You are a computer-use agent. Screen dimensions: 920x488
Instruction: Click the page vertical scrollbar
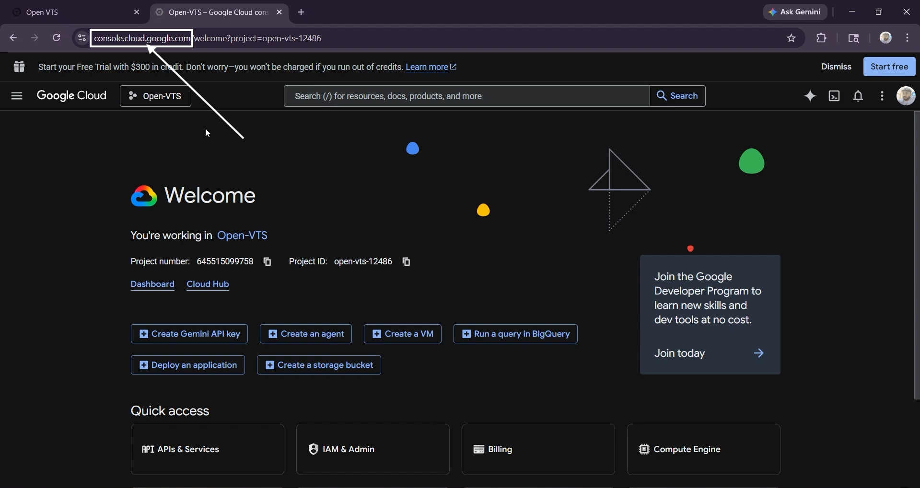(x=917, y=255)
